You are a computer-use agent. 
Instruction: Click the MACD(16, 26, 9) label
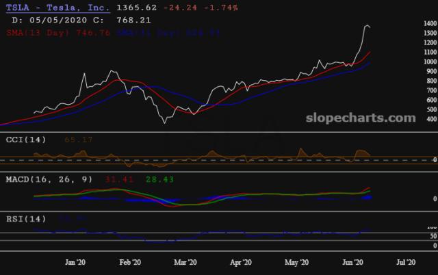pos(49,179)
